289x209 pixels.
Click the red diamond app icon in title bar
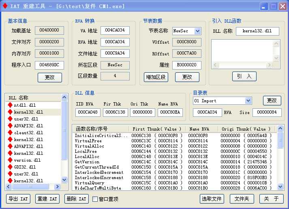[x=5, y=6]
